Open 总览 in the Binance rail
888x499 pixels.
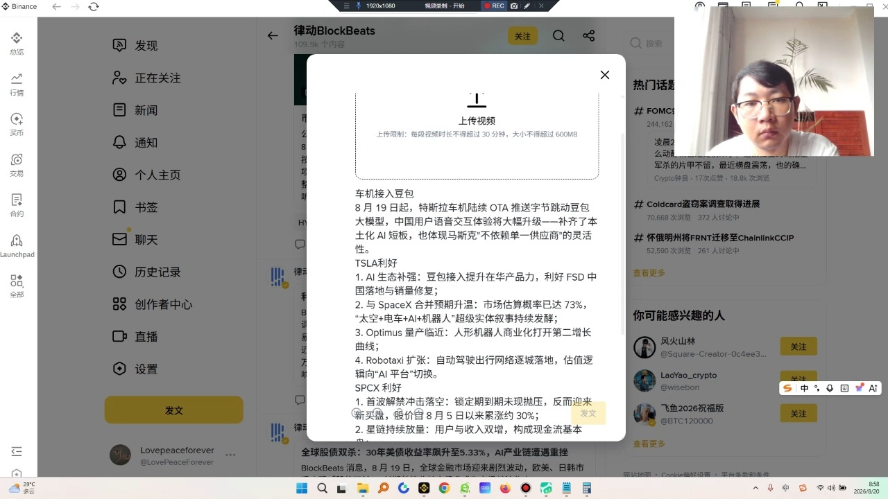(x=17, y=43)
